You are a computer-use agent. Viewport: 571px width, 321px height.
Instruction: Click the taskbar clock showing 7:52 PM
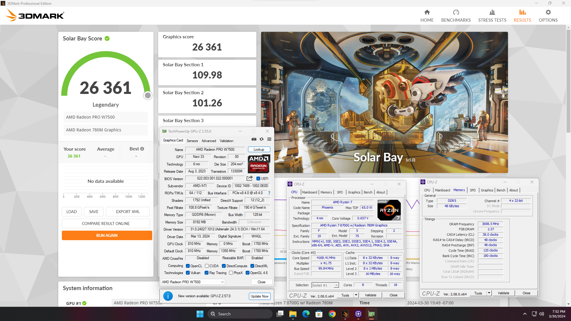coord(557,314)
